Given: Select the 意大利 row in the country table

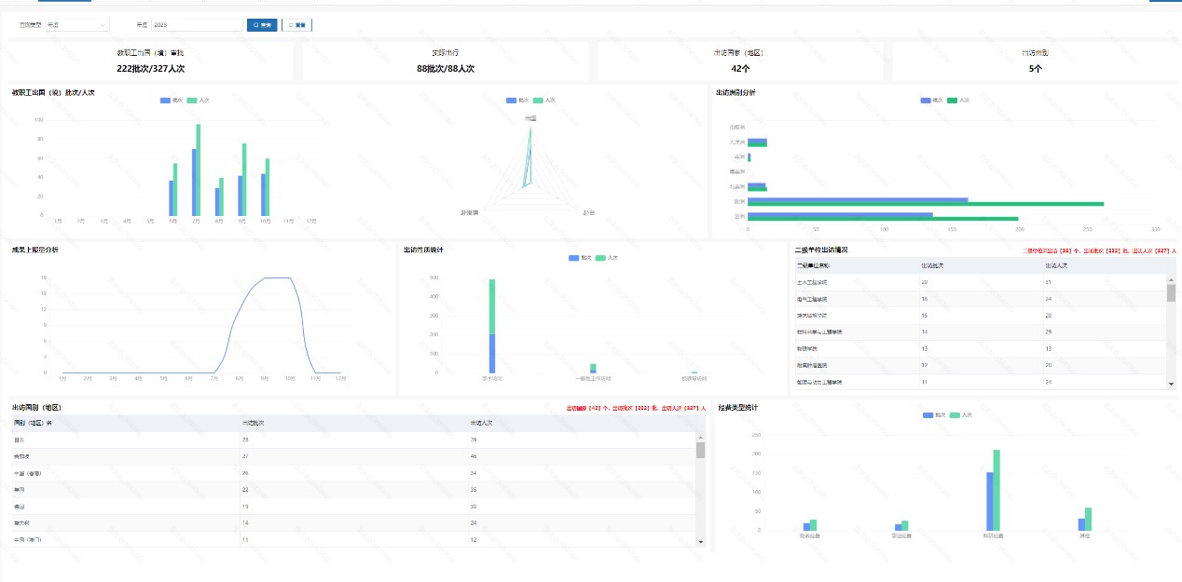Looking at the screenshot, I should [351, 523].
